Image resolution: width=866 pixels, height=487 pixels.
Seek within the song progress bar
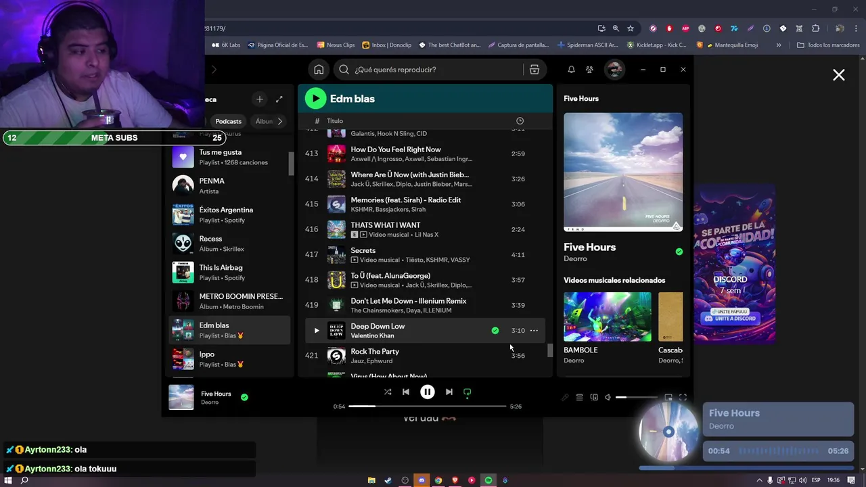coord(427,407)
